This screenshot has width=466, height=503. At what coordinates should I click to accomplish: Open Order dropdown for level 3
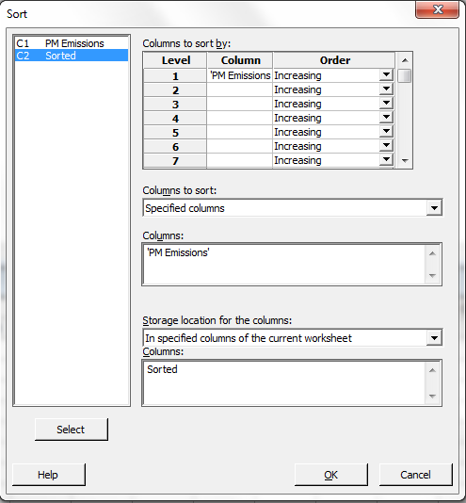coord(386,104)
